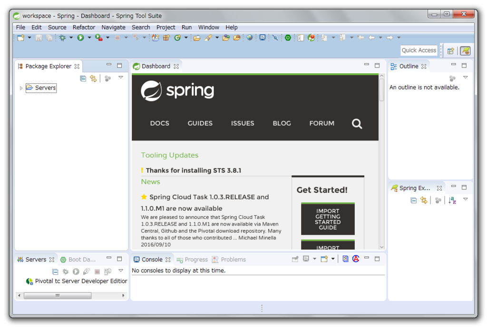487x327 pixels.
Task: Click the Save All toolbar icon
Action: [49, 38]
